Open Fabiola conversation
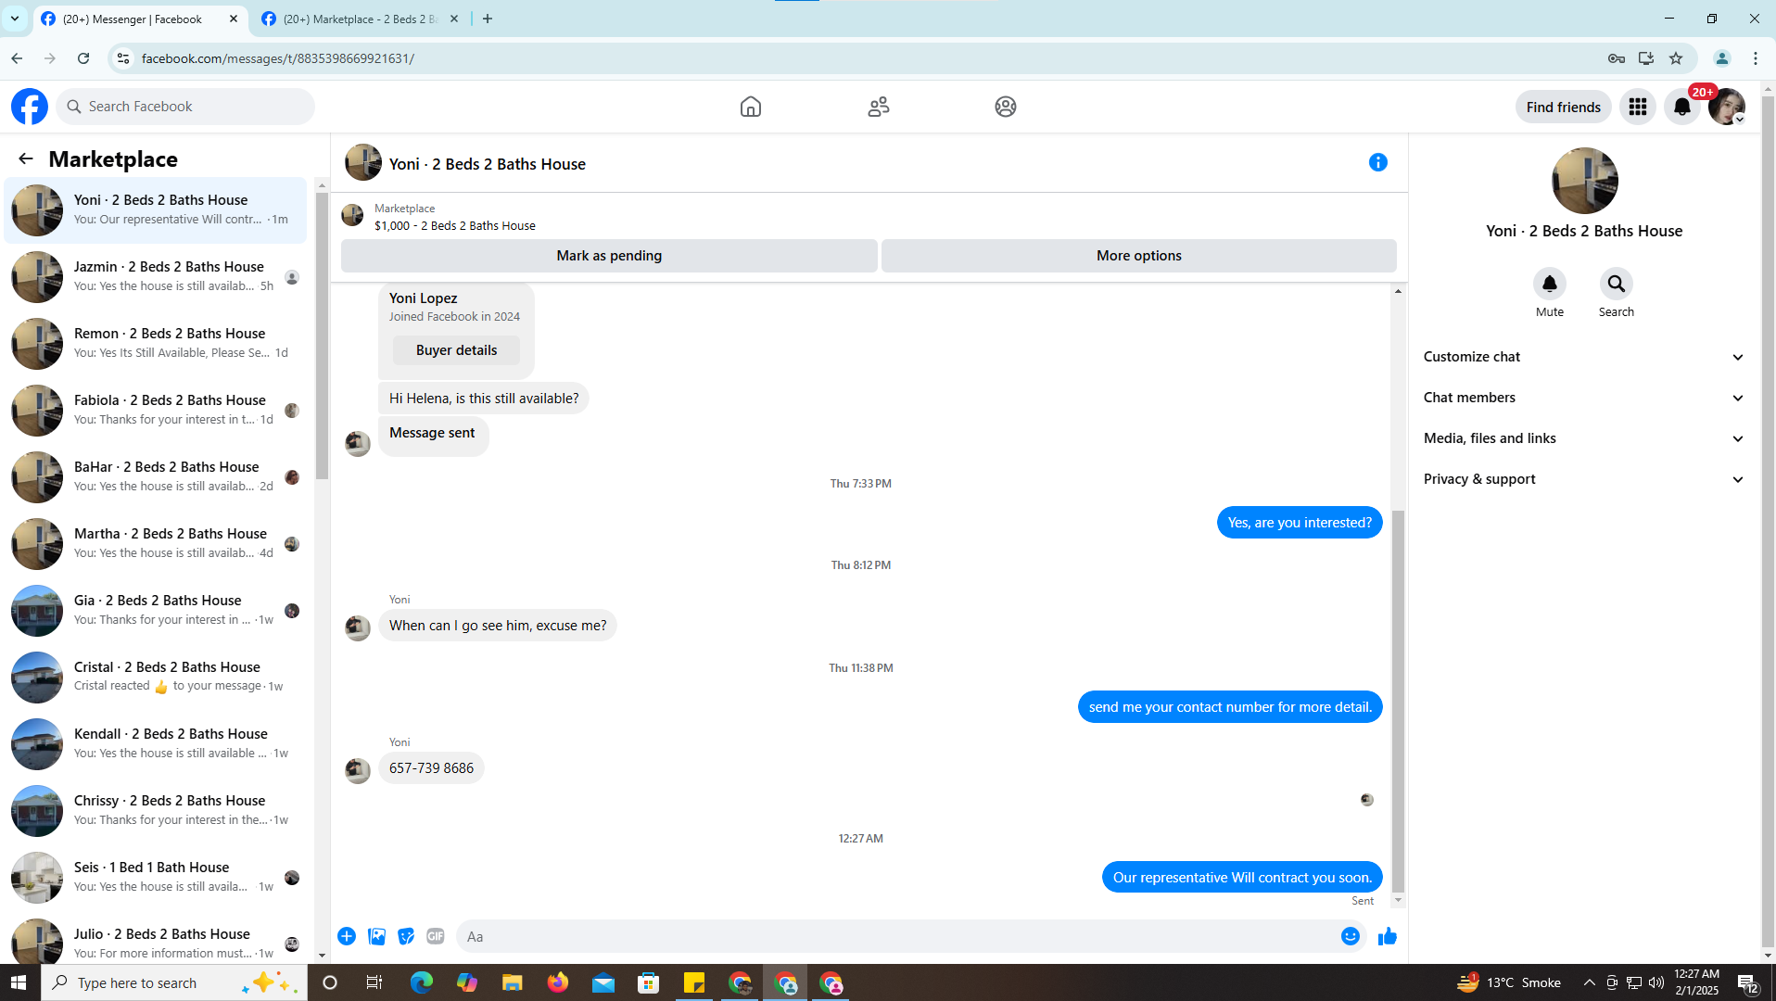This screenshot has width=1776, height=1001. [x=156, y=411]
